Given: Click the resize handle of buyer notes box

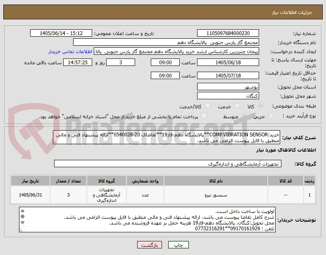Looking at the screenshot, I should [x=21, y=230].
